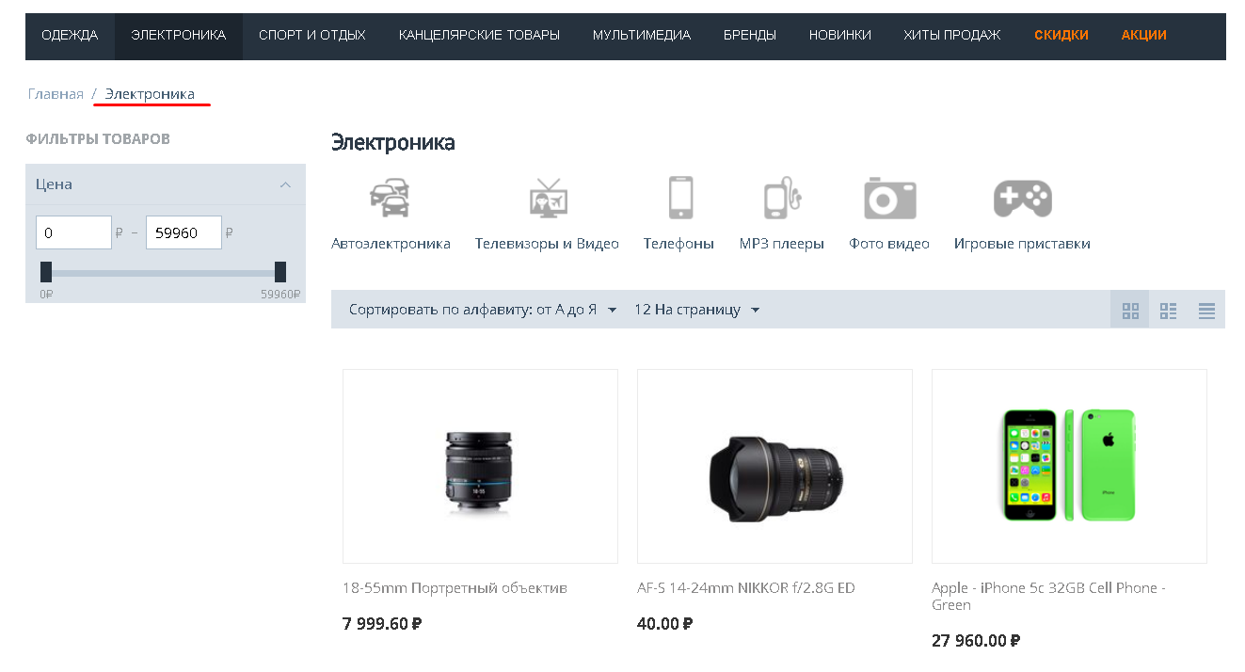Click the 7 999.60 ₽ price
Image resolution: width=1245 pixels, height=672 pixels.
[x=382, y=623]
